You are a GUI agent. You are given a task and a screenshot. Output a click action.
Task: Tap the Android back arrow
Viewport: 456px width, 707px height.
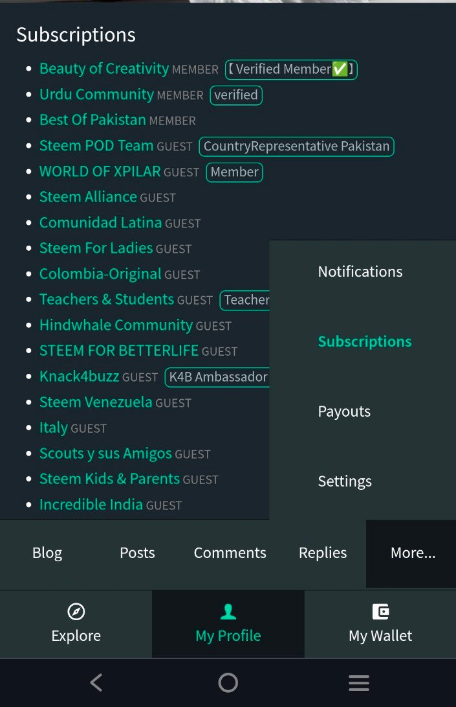[x=96, y=682]
